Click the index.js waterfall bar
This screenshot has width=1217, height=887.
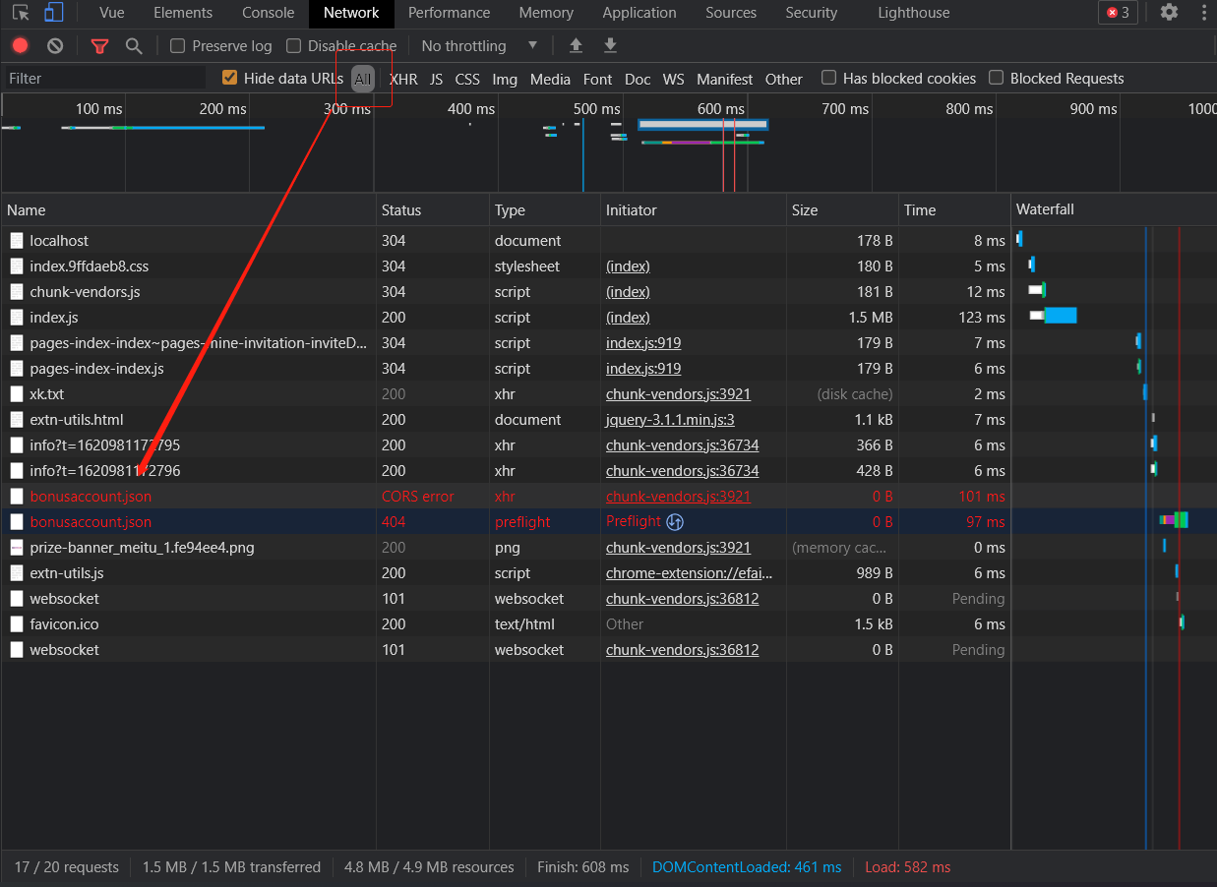pyautogui.click(x=1053, y=316)
